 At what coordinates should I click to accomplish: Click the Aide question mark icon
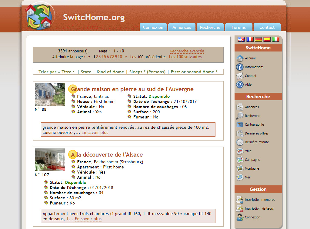[x=240, y=85]
